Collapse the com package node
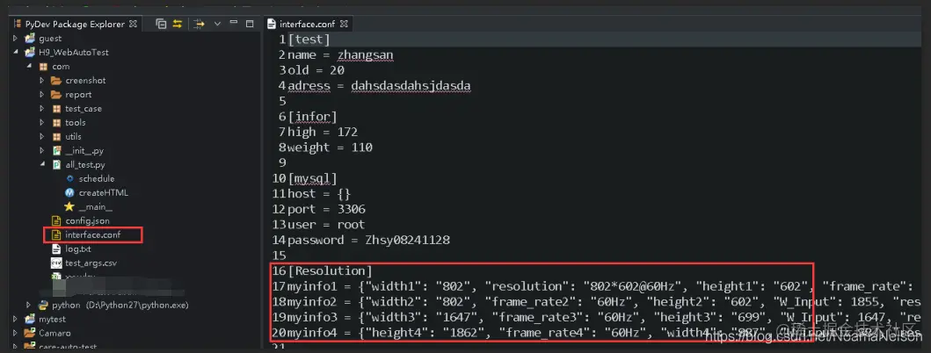Image resolution: width=931 pixels, height=353 pixels. pos(28,67)
